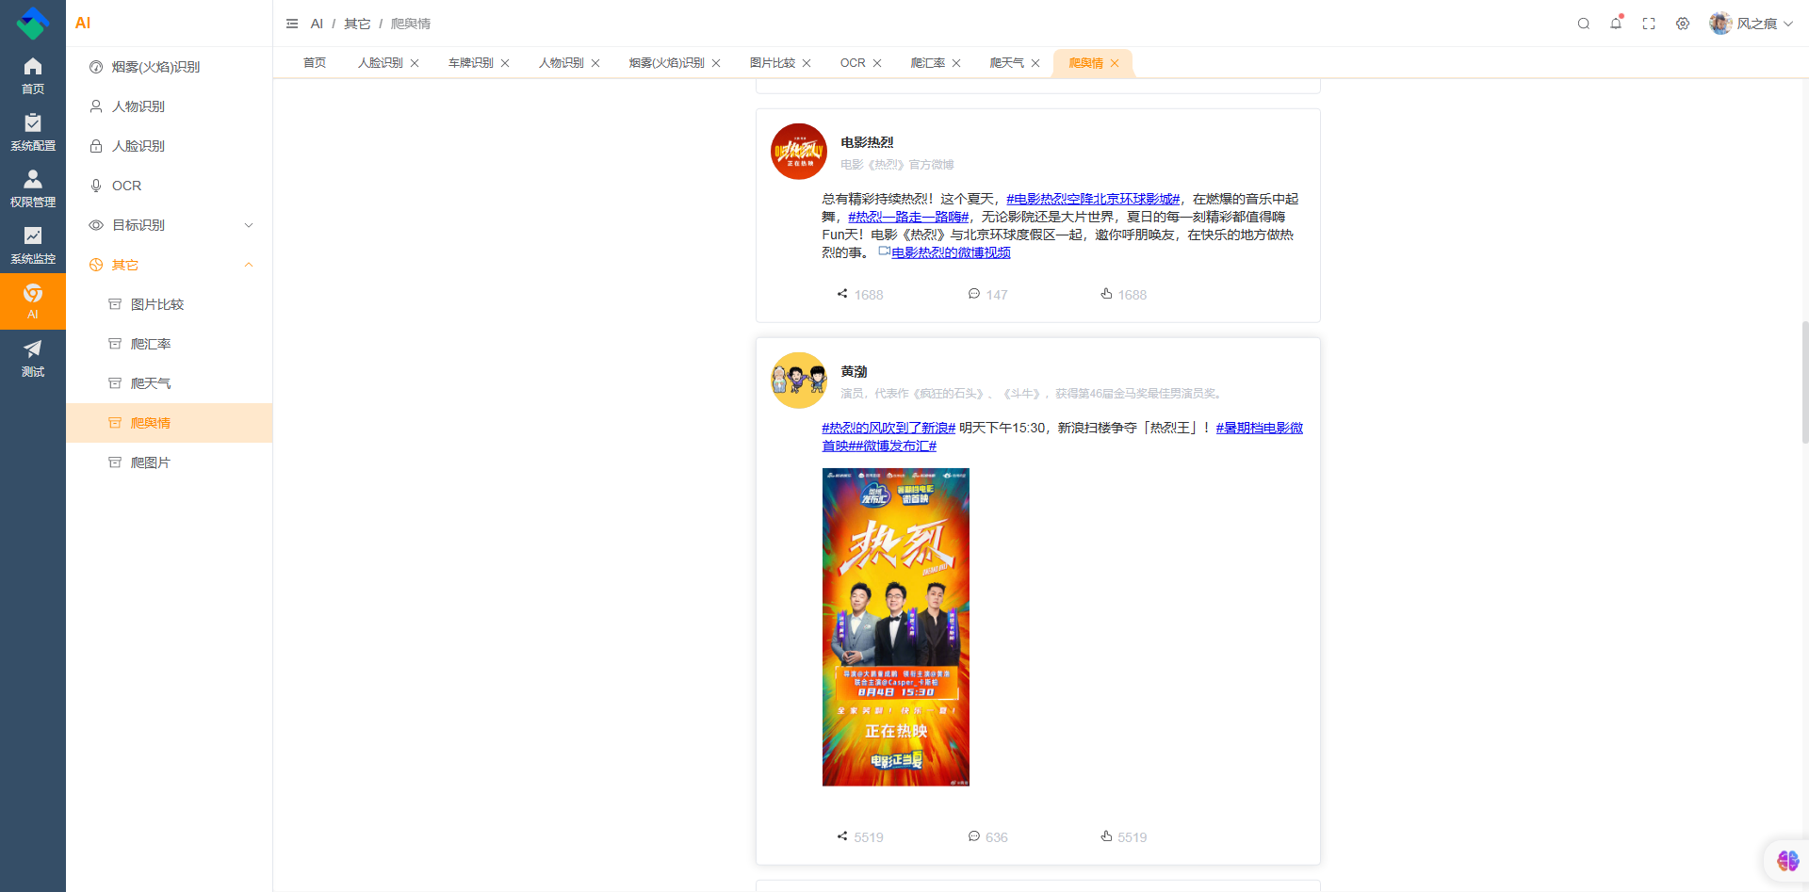The height and width of the screenshot is (892, 1809).
Task: Open 爬天气 in the sidebar
Action: (170, 383)
